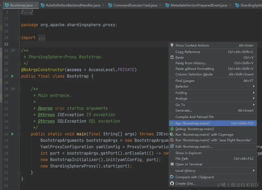Select Debug 'Bootstrap.main()'
This screenshot has width=262, height=190.
tap(213, 129)
